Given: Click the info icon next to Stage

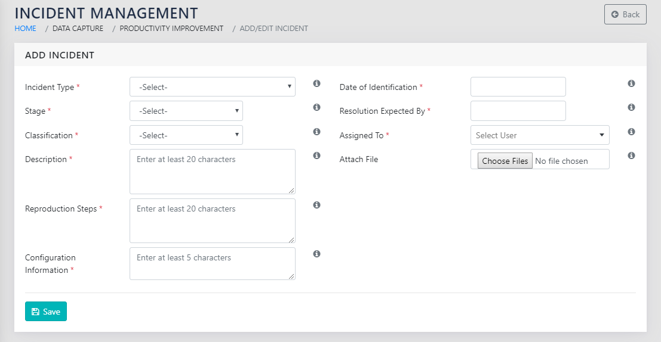Looking at the screenshot, I should point(316,107).
